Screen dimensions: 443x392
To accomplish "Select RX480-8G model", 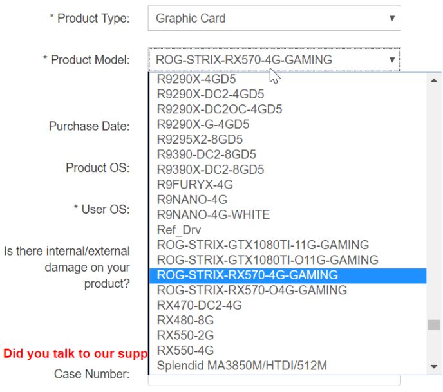I will [x=185, y=321].
